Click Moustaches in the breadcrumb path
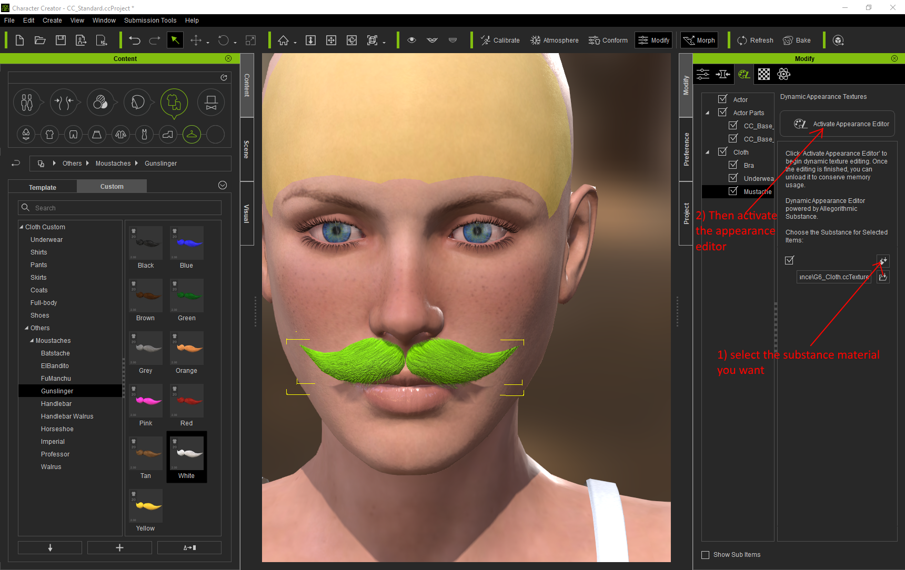 (x=113, y=164)
